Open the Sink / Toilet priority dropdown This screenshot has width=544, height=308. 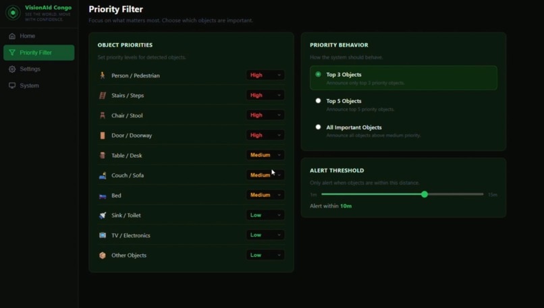point(265,215)
